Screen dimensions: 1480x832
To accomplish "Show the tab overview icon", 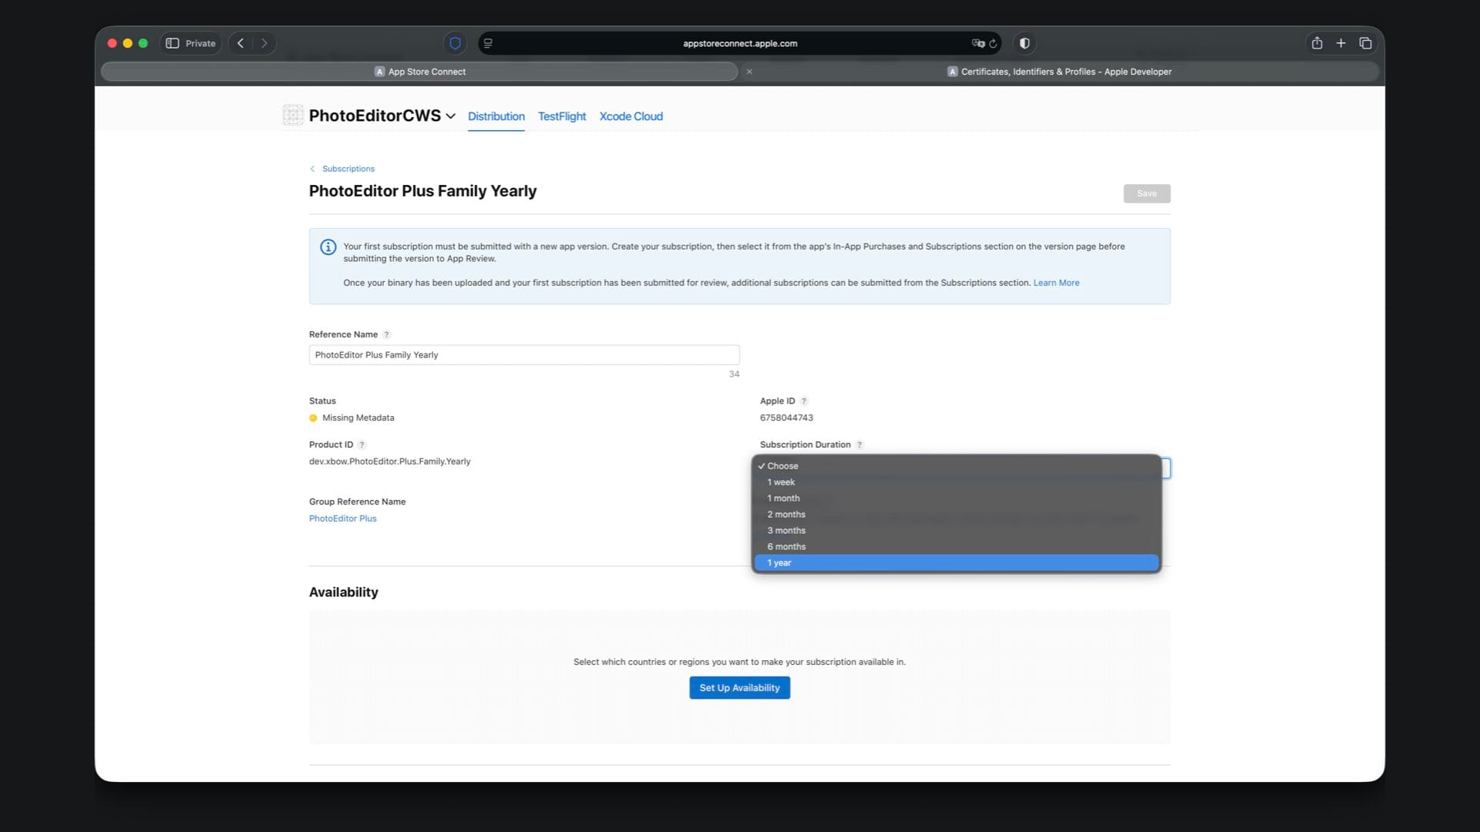I will [x=1365, y=43].
